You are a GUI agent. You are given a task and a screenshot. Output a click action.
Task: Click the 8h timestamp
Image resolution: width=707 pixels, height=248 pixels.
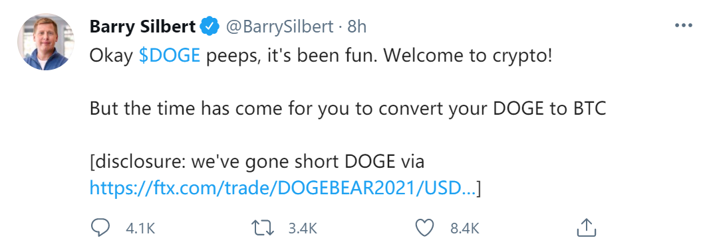click(356, 27)
